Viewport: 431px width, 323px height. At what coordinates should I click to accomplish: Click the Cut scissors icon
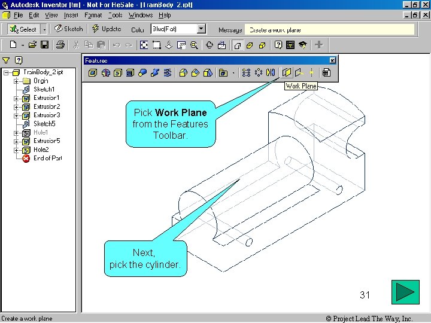click(76, 45)
